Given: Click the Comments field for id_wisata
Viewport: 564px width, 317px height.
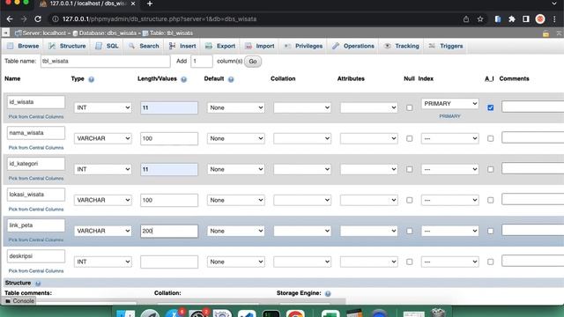Looking at the screenshot, I should tap(532, 107).
